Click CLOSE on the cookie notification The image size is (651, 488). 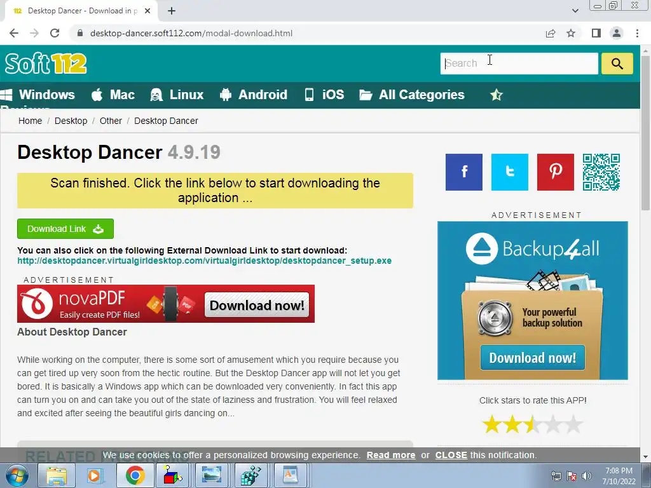451,455
